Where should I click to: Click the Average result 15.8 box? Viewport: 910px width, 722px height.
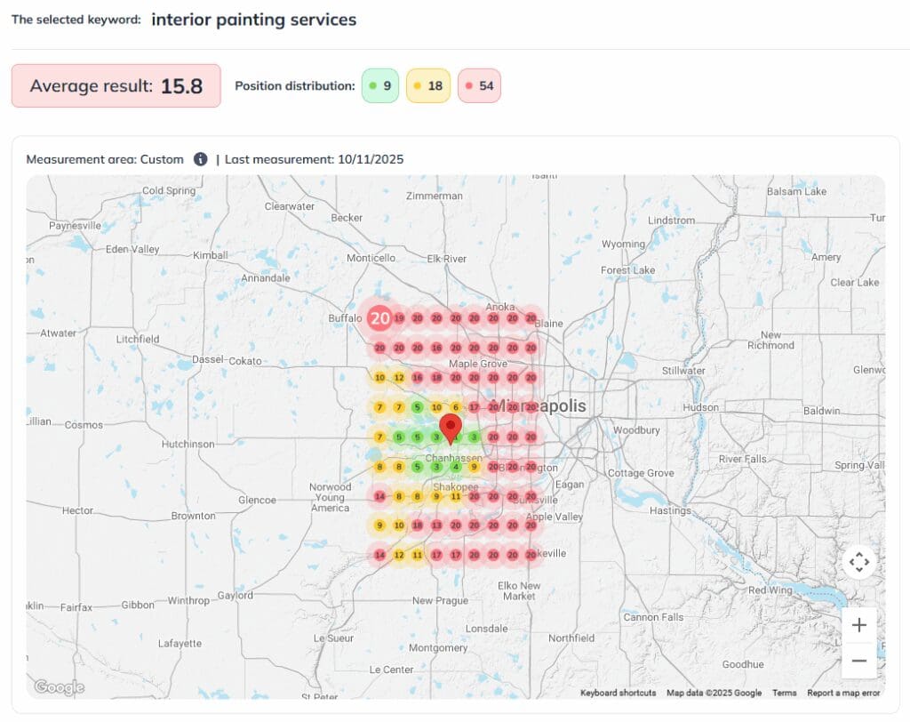click(116, 86)
